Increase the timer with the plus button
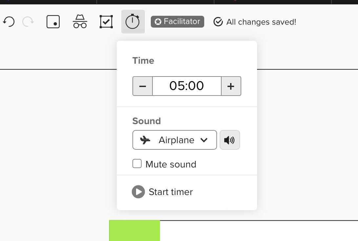 tap(231, 86)
